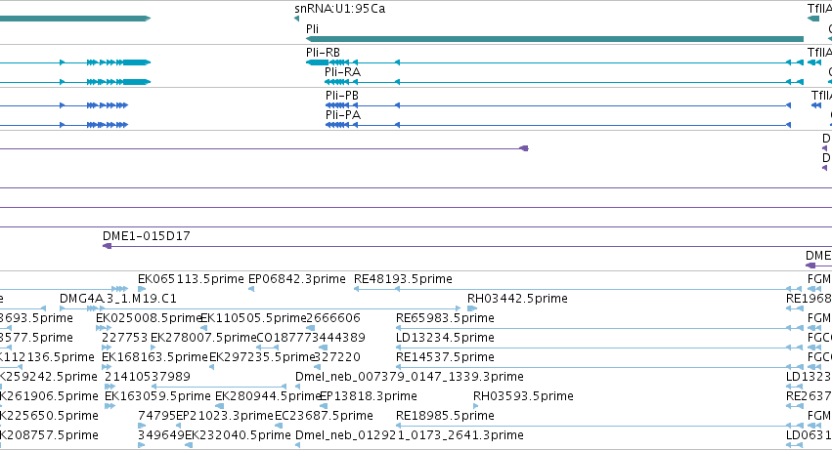Click the RE48193.5prime EST label
Image resolution: width=832 pixels, height=450 pixels.
click(403, 279)
